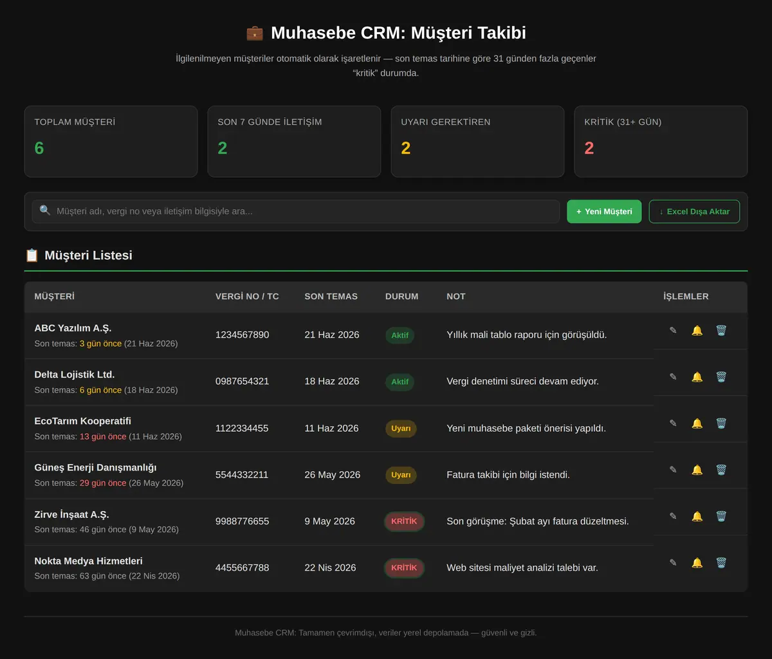
Task: Click bell icon for Delta Lojistik Ltd.
Action: pyautogui.click(x=697, y=376)
